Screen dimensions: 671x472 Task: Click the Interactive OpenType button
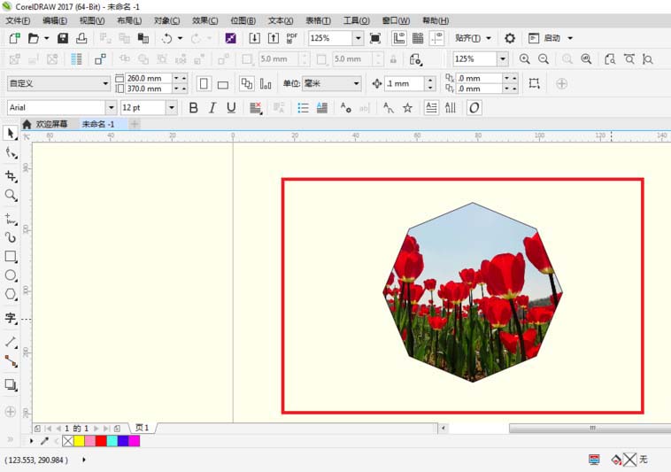click(x=474, y=108)
